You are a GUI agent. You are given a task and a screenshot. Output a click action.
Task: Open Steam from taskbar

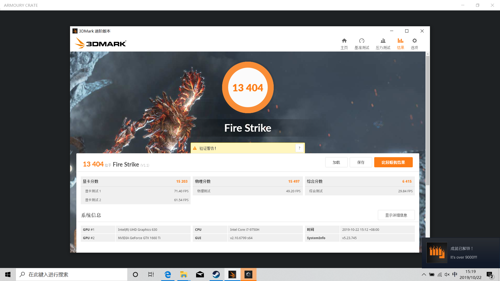(216, 274)
